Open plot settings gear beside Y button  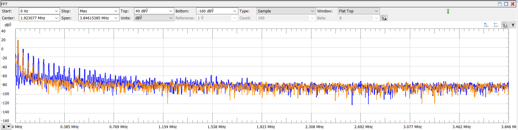[x=505, y=25]
